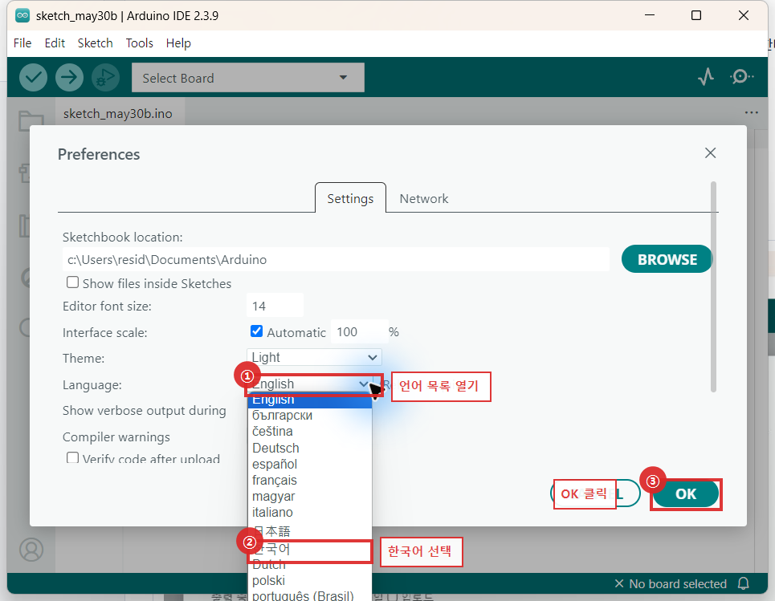Confirm preferences with the OK button
Screen dimensions: 775x601
686,493
